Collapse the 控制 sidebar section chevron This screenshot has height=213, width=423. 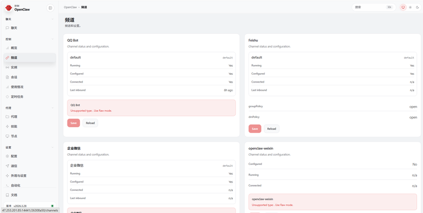tap(52, 39)
